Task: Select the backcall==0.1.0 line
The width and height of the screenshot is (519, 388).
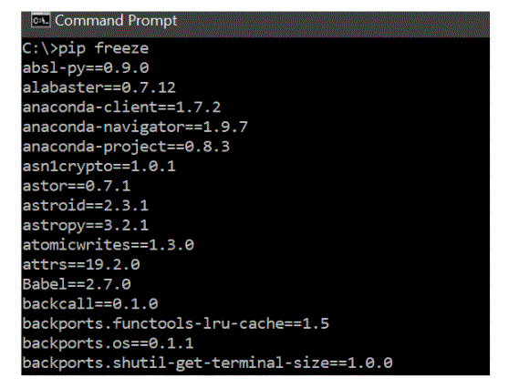Action: coord(90,303)
